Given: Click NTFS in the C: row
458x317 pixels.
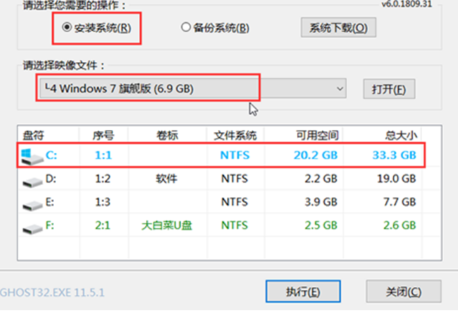Looking at the screenshot, I should click(235, 155).
